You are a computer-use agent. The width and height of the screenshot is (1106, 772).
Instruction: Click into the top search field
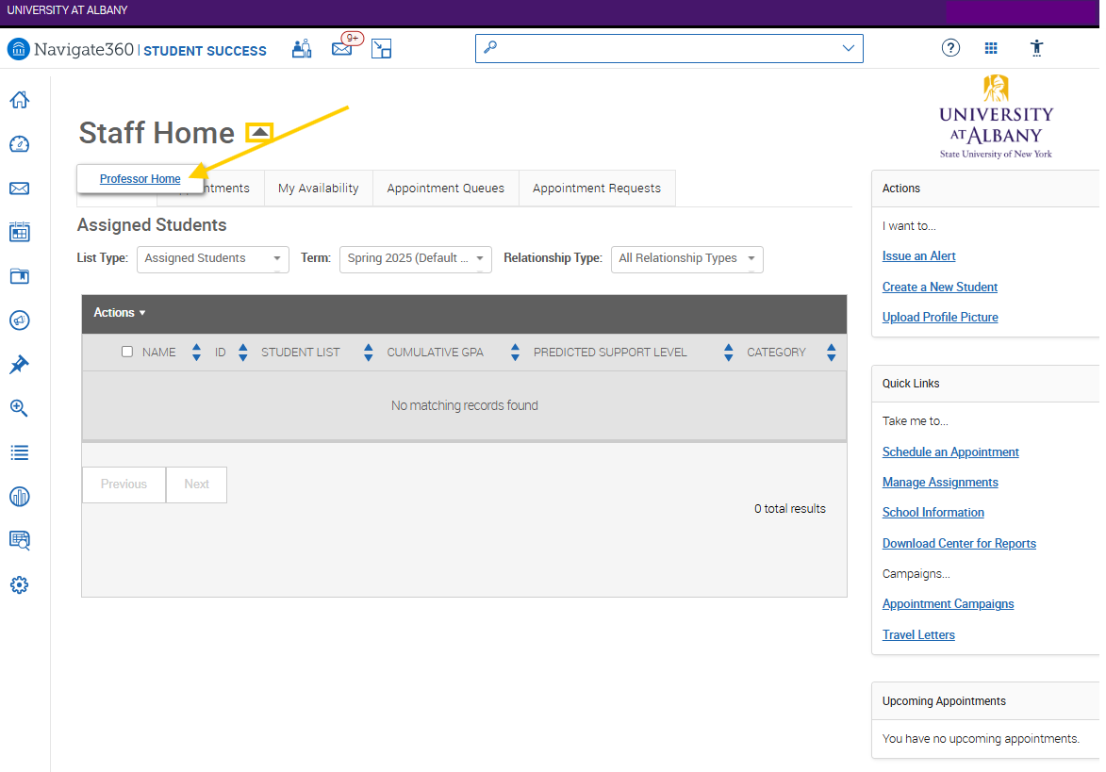[660, 48]
